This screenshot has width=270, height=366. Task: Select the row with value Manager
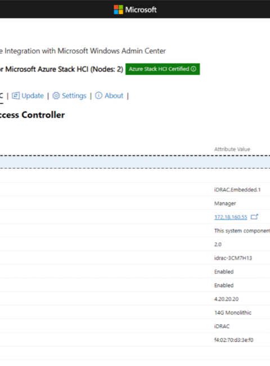(x=135, y=203)
